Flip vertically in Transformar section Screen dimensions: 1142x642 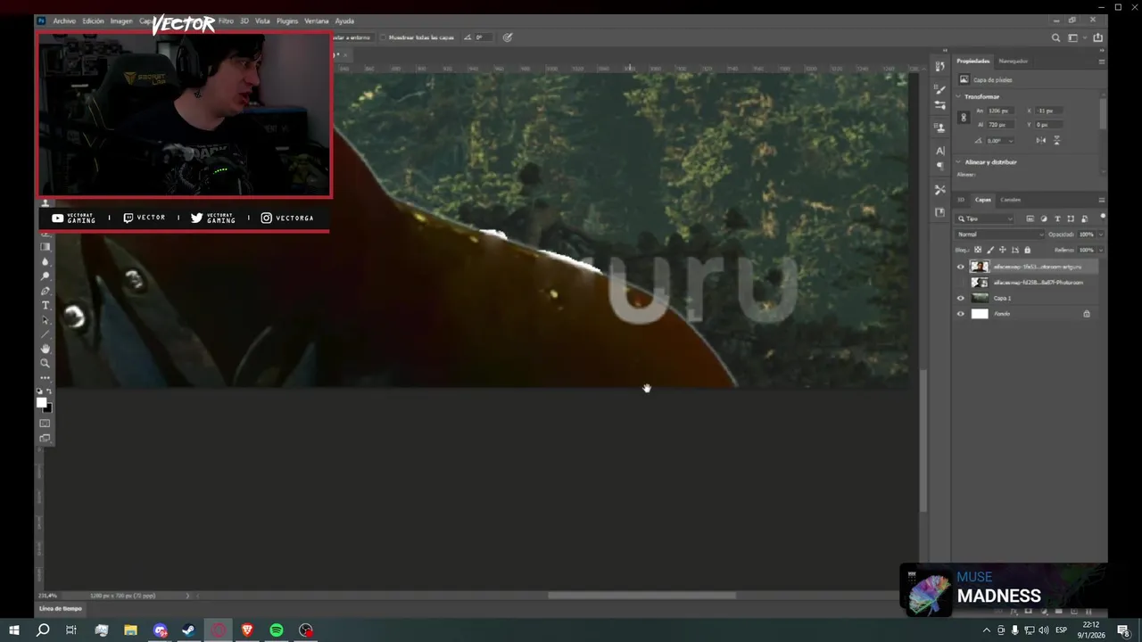(x=1057, y=140)
